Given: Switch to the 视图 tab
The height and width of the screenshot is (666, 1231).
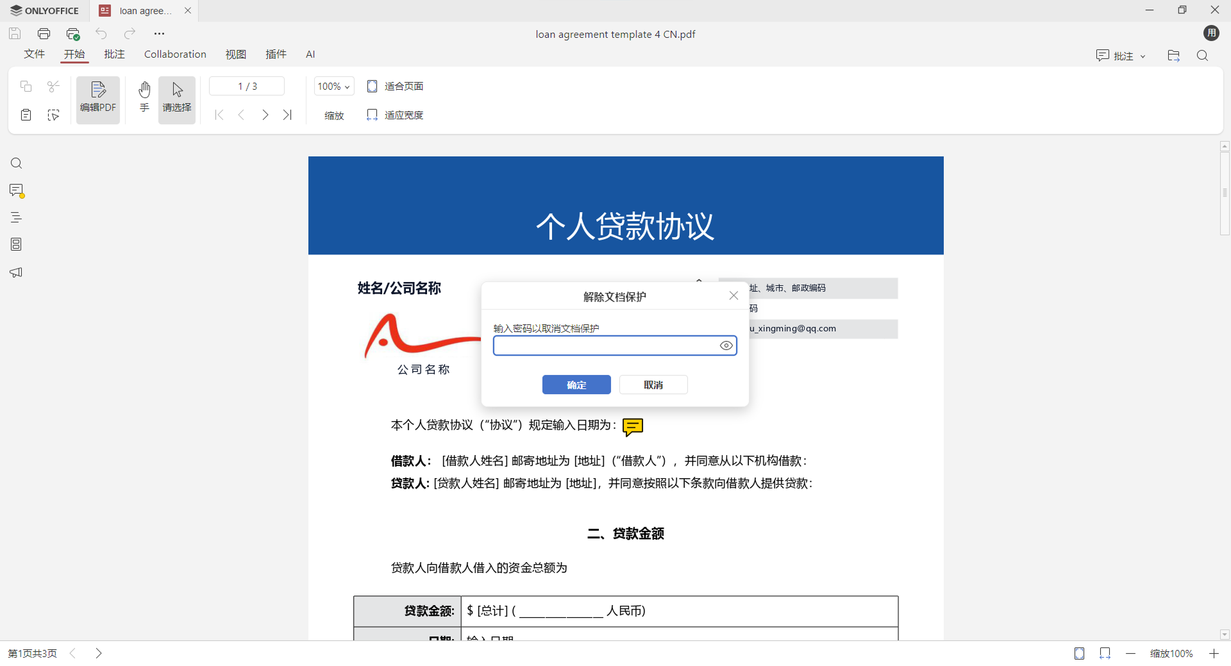Looking at the screenshot, I should (235, 54).
